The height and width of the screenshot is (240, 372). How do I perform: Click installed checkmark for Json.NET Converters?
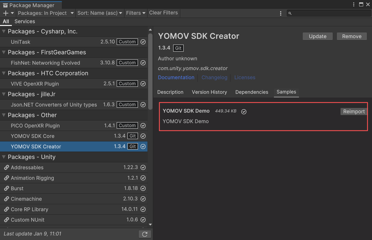point(143,105)
